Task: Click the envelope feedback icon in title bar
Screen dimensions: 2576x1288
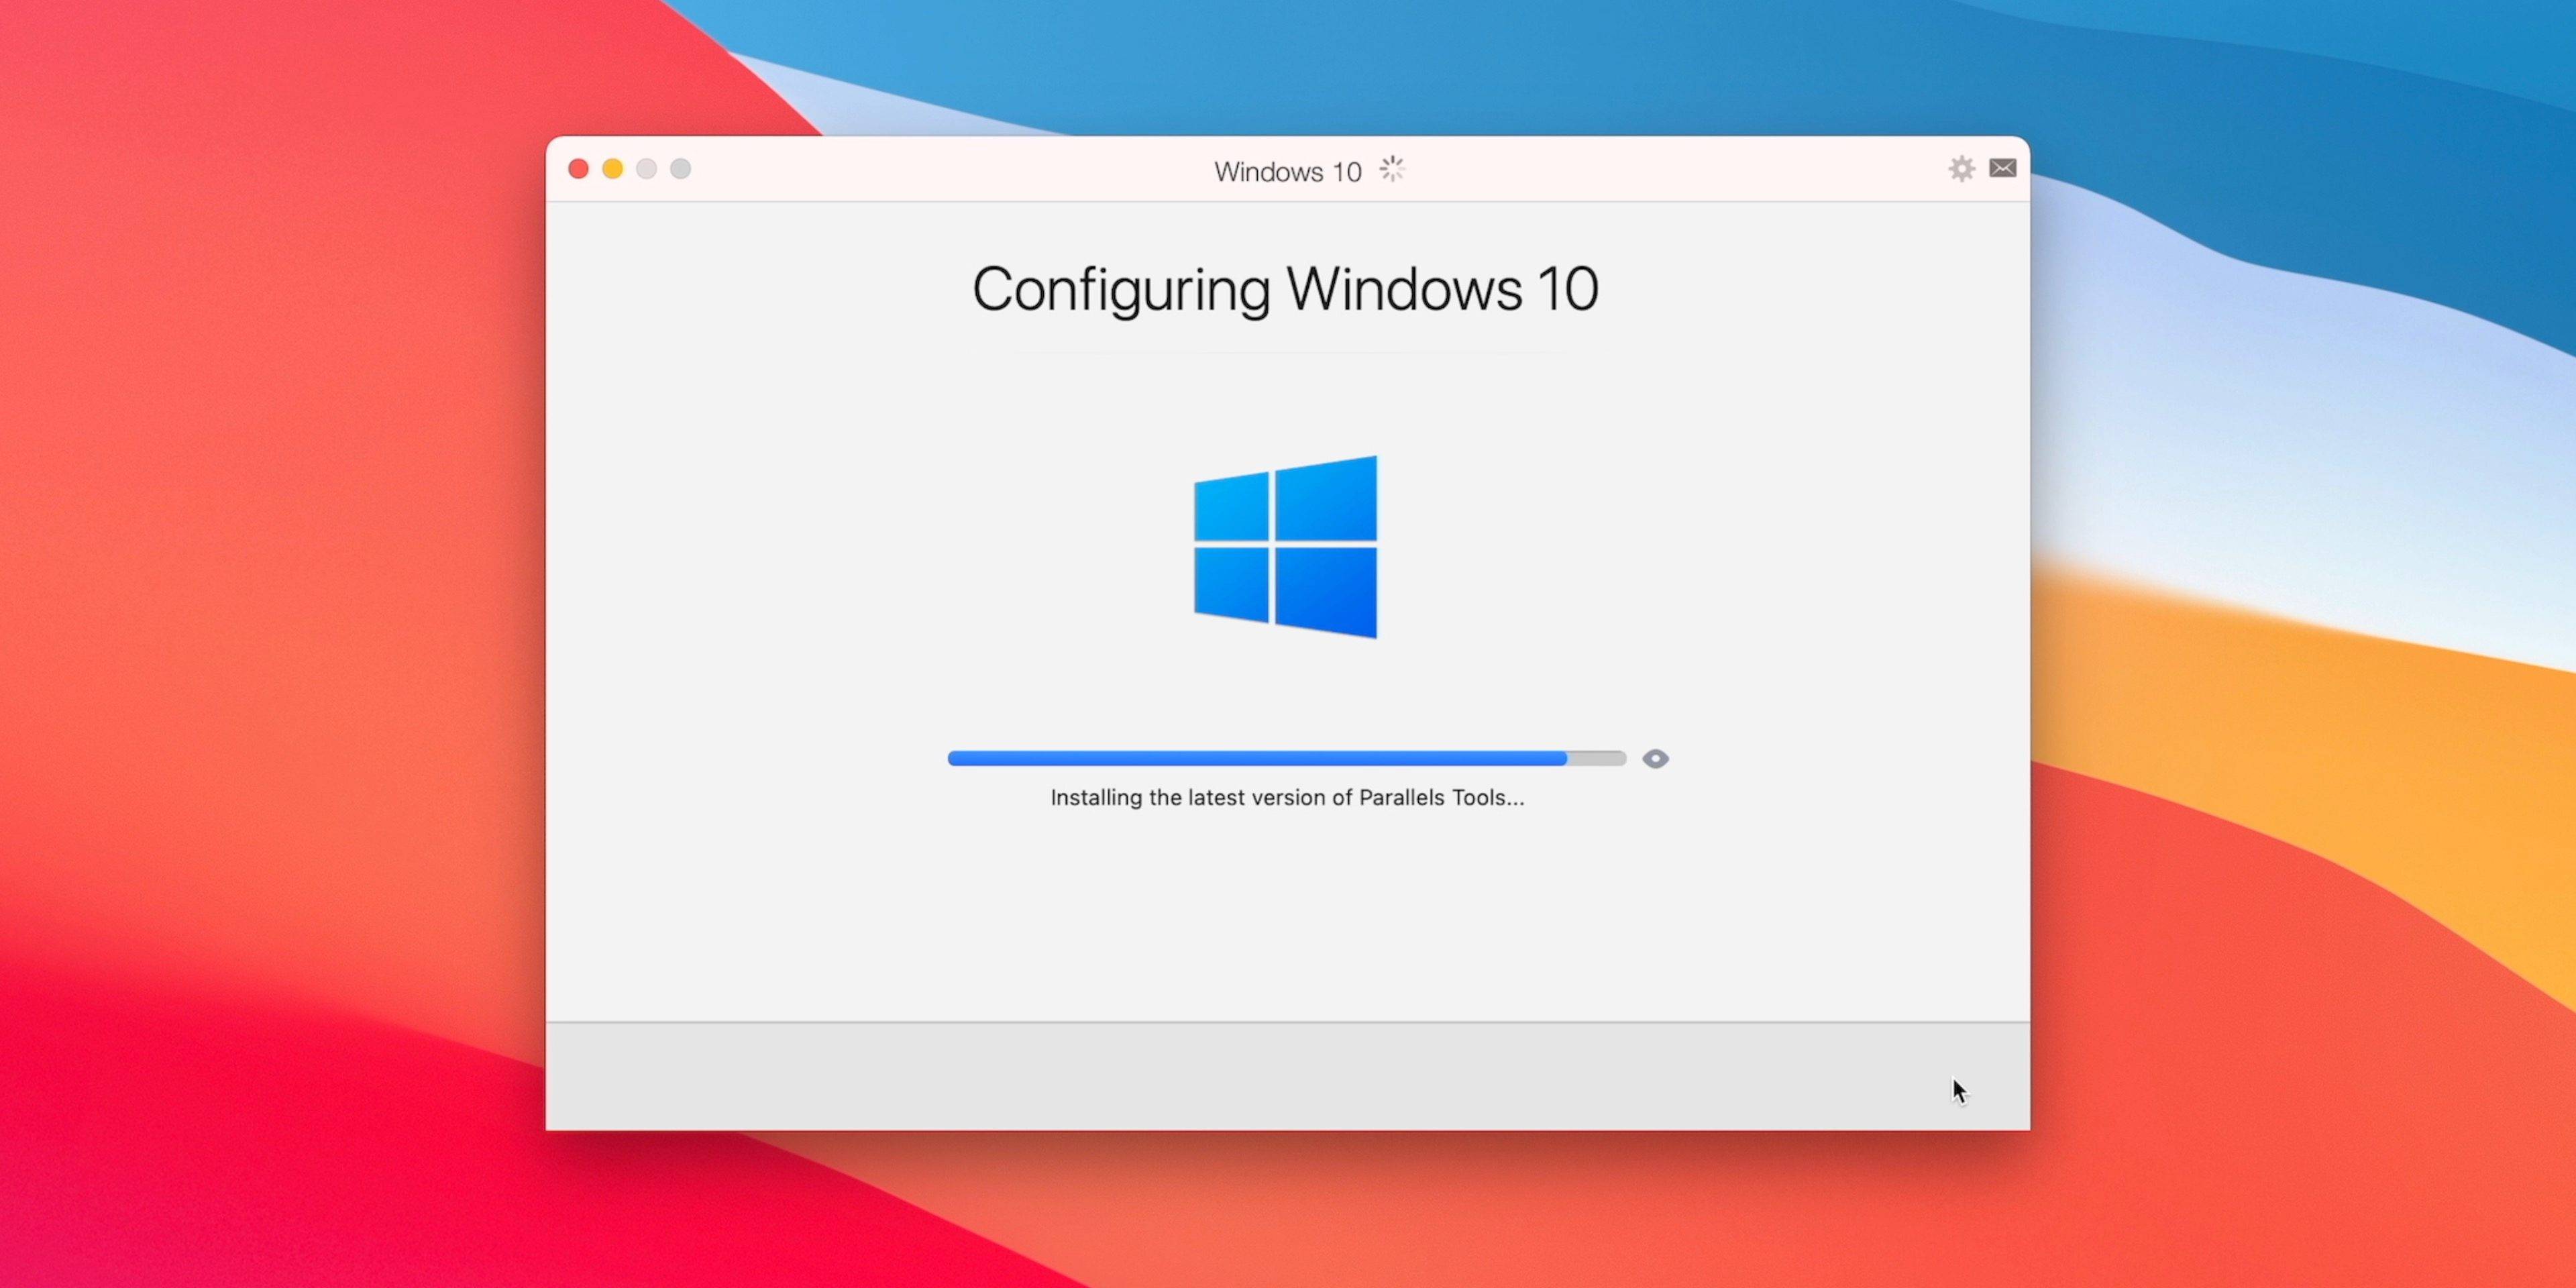Action: [2003, 168]
